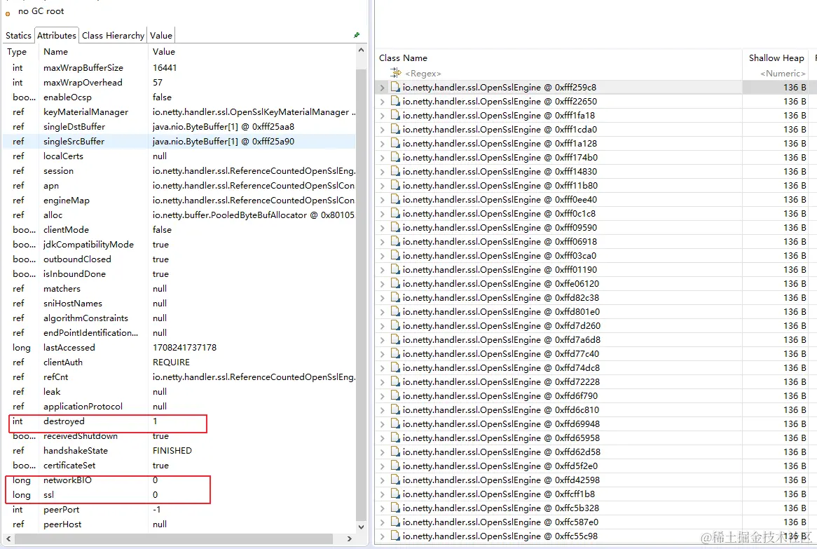Viewport: 817px width, 549px height.
Task: Expand OpenSslEngine @ 0xffd69948 row
Action: coord(383,424)
